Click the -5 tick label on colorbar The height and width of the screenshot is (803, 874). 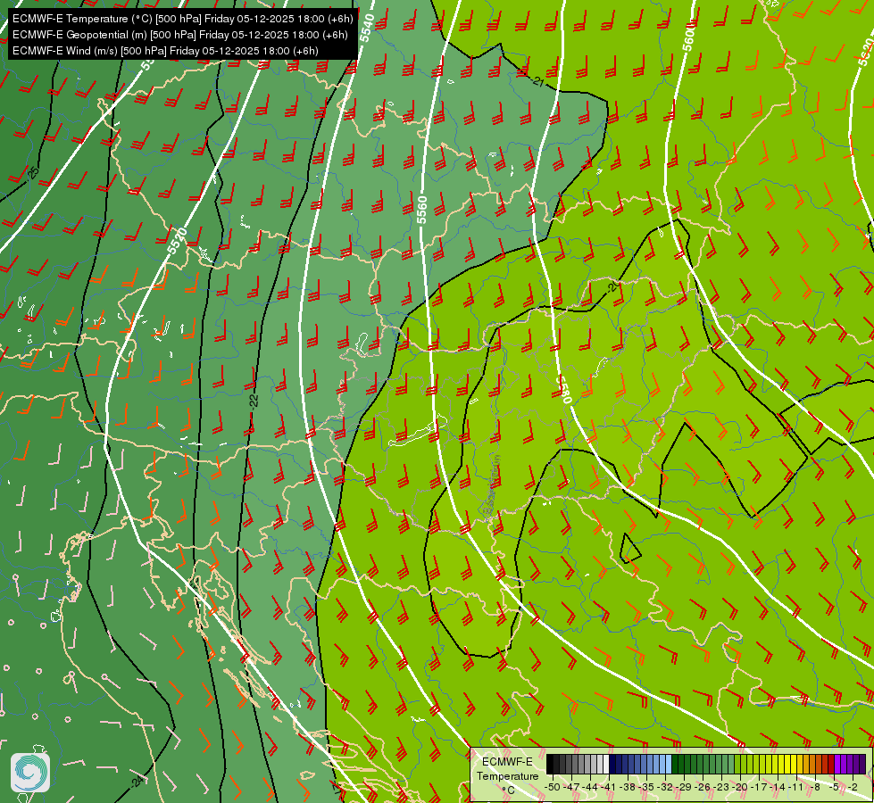pyautogui.click(x=835, y=787)
